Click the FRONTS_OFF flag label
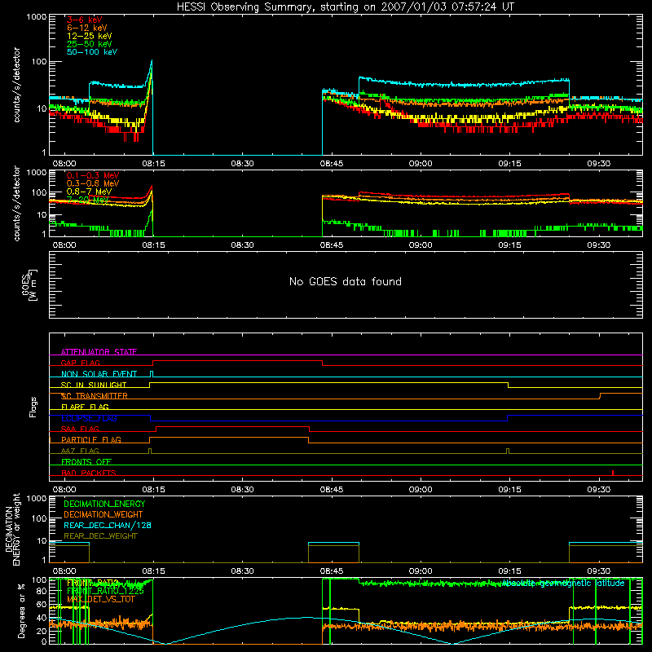The width and height of the screenshot is (652, 652). tap(86, 461)
